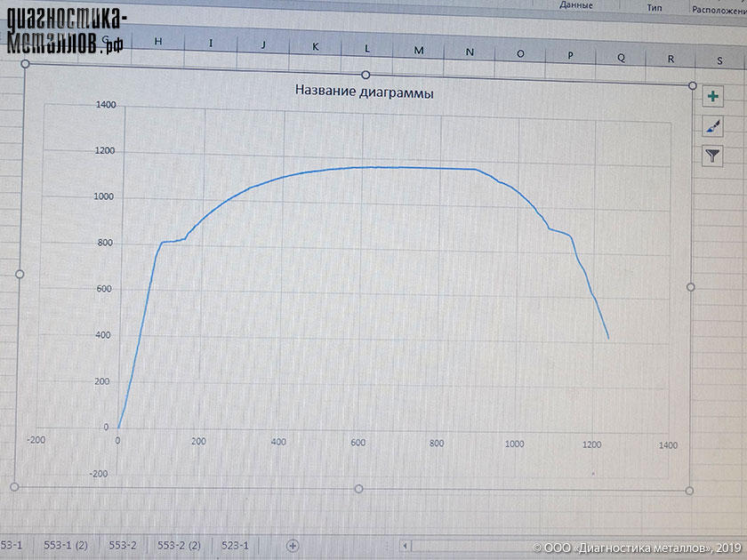Select column L header
747x560 pixels.
click(x=366, y=49)
